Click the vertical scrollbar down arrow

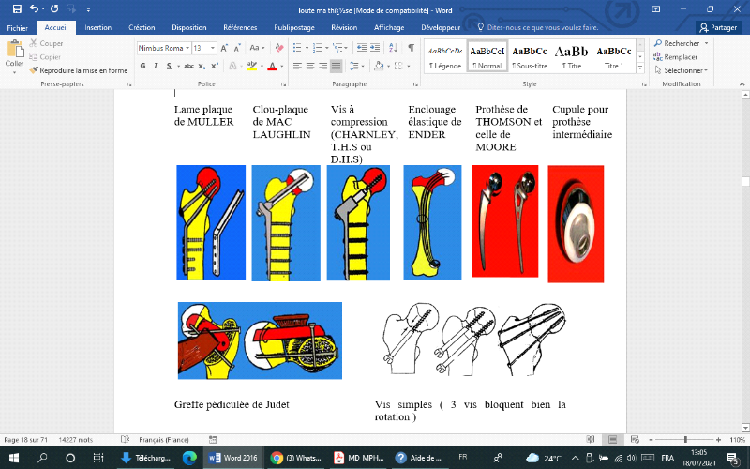pos(745,428)
